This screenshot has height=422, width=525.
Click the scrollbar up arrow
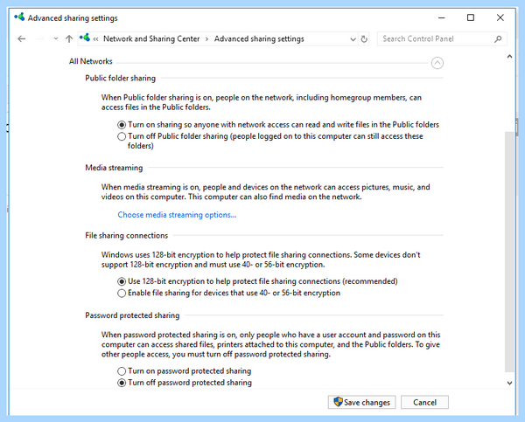pyautogui.click(x=509, y=57)
